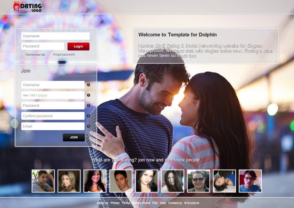Click the login Password field
This screenshot has width=294, height=208.
(43, 46)
